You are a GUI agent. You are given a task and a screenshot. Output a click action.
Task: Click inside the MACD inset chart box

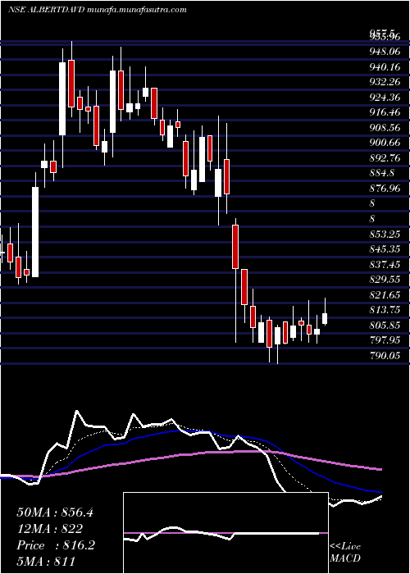[x=225, y=533]
